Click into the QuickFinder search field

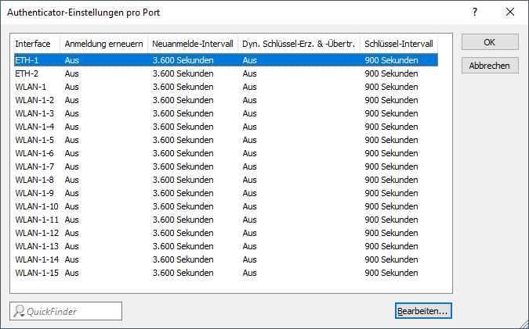pos(72,311)
